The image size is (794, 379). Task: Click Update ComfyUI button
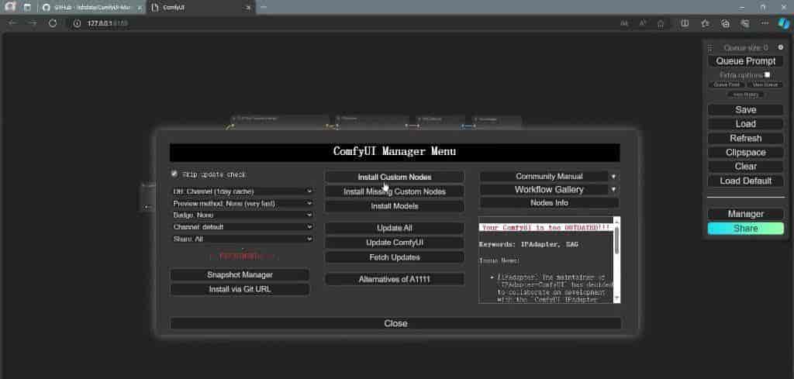pos(395,243)
